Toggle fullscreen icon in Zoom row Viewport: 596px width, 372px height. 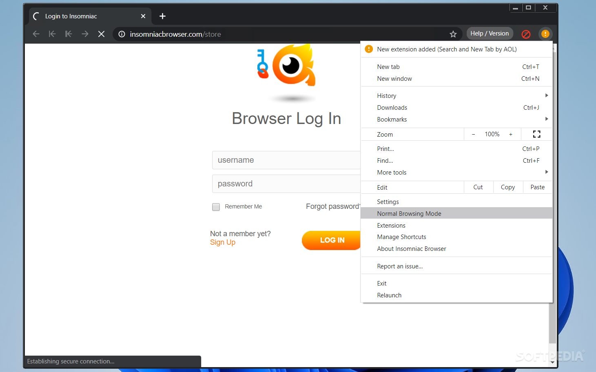[x=537, y=134]
